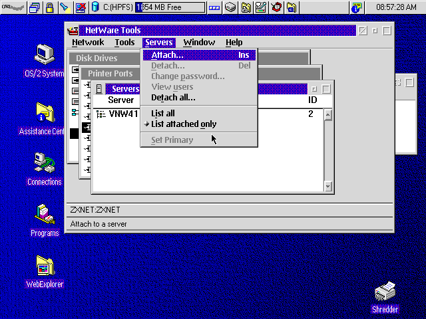
Task: Select the List attached only option
Action: pos(199,124)
